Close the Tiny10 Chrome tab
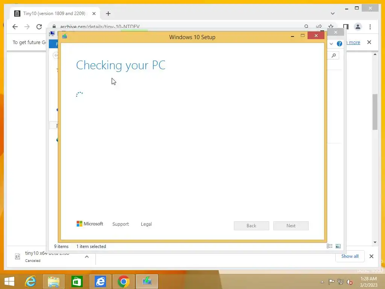Viewport: 385px width, 289px height. [x=94, y=14]
